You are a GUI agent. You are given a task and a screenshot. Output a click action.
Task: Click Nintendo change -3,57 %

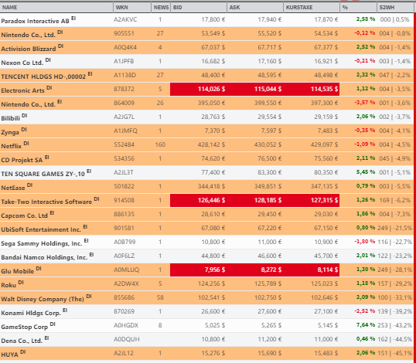pyautogui.click(x=365, y=103)
